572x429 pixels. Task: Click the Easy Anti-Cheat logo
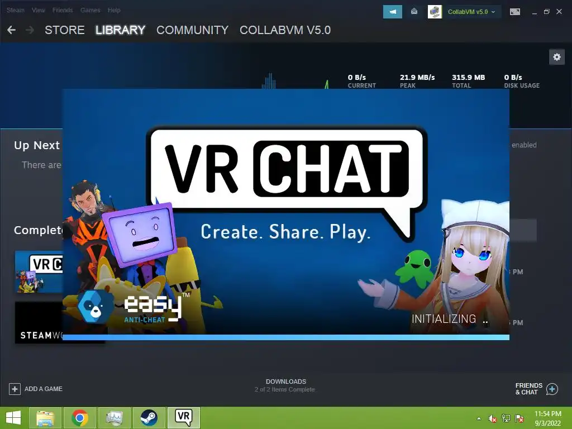(132, 307)
